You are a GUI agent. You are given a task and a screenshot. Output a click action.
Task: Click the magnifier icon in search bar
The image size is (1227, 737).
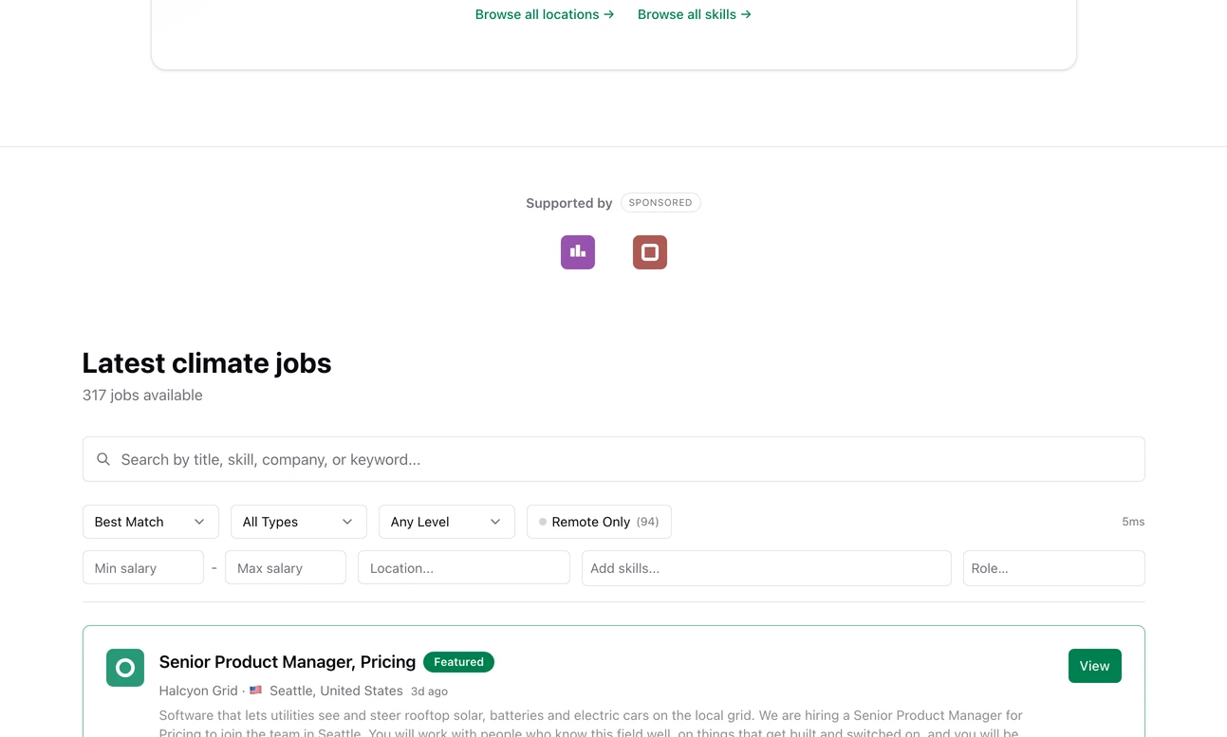point(103,459)
